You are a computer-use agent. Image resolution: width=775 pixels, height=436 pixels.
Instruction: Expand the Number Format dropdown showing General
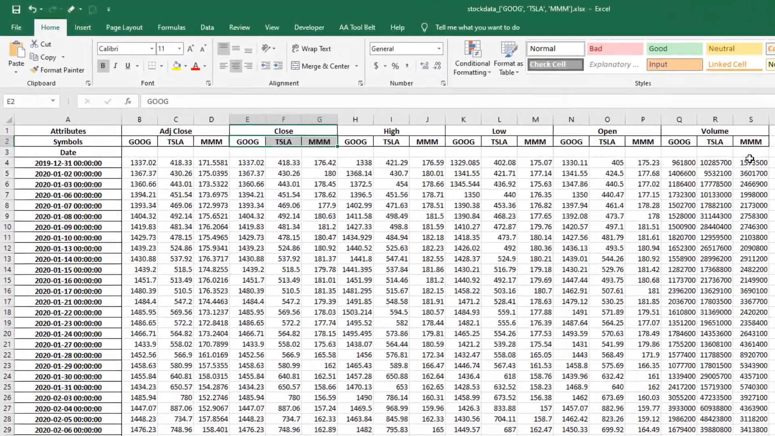click(439, 48)
